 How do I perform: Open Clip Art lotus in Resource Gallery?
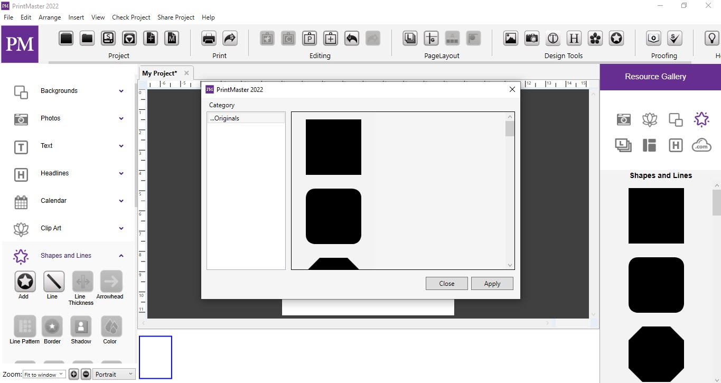coord(650,119)
